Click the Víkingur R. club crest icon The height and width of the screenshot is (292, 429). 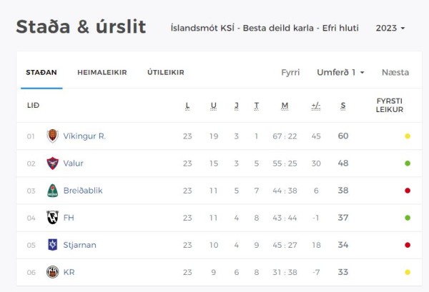(52, 136)
